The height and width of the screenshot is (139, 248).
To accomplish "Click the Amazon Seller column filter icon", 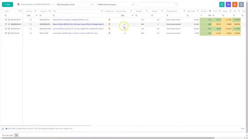I will tap(131, 11).
